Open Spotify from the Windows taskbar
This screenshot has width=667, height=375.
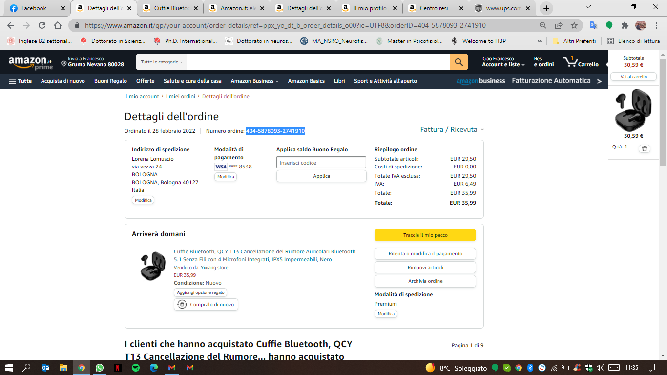136,368
